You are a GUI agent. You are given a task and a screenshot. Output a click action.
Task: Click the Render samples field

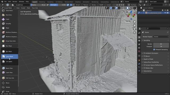161,44
